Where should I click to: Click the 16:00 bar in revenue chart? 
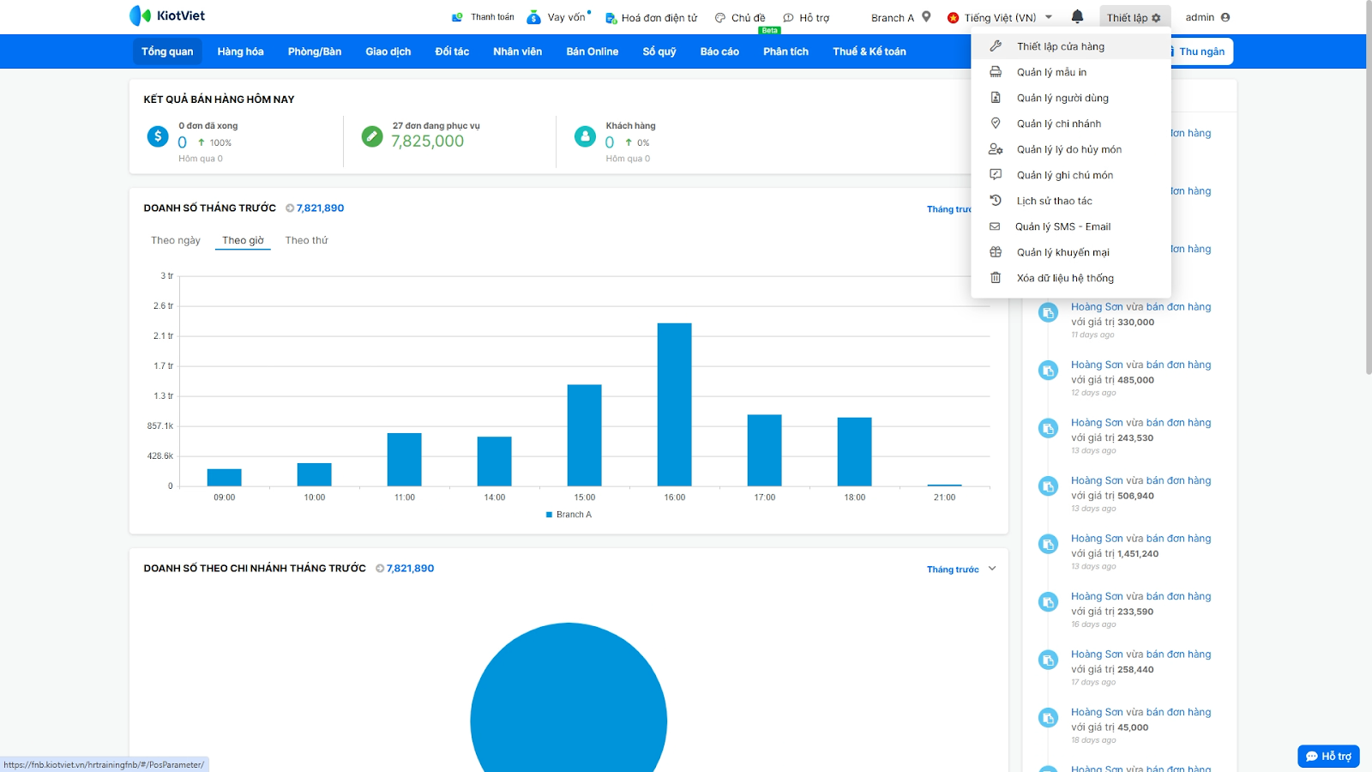pos(674,404)
